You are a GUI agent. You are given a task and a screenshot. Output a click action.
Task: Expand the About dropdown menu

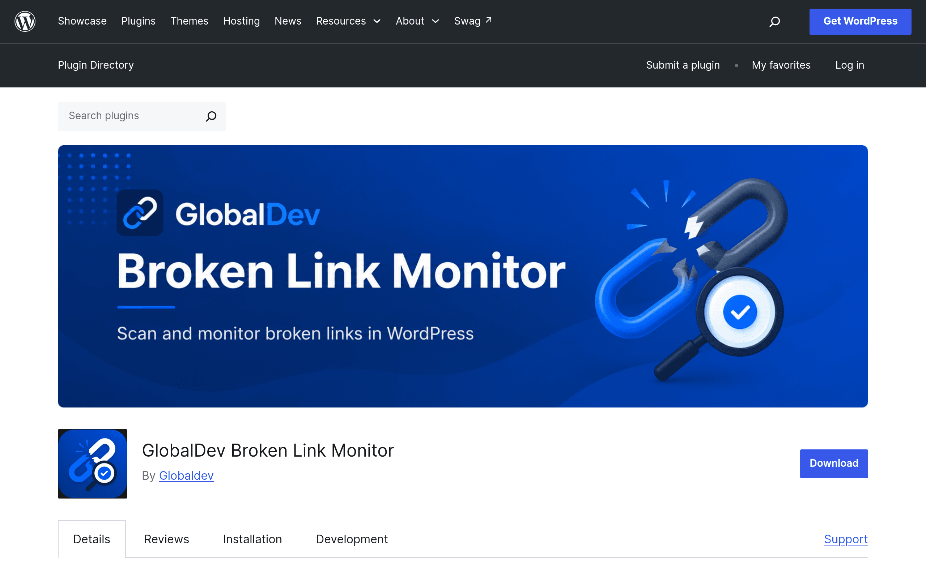(x=417, y=21)
